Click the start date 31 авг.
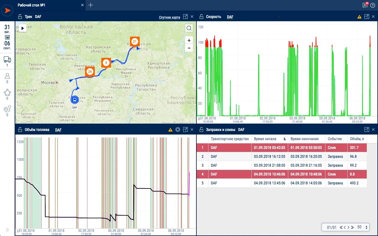 [7, 29]
